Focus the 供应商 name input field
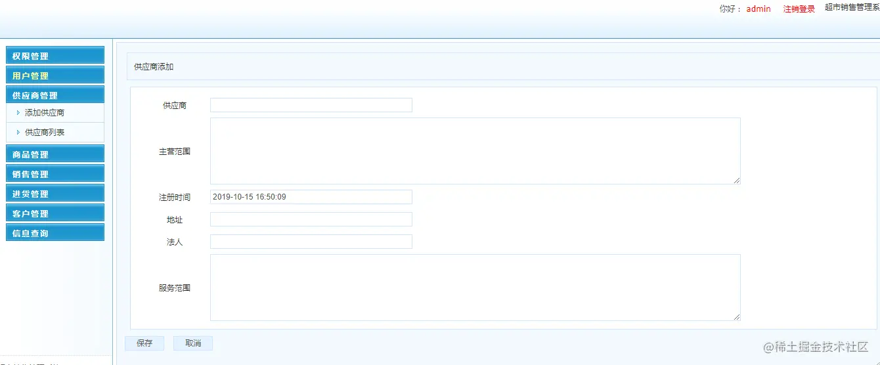 [x=311, y=105]
